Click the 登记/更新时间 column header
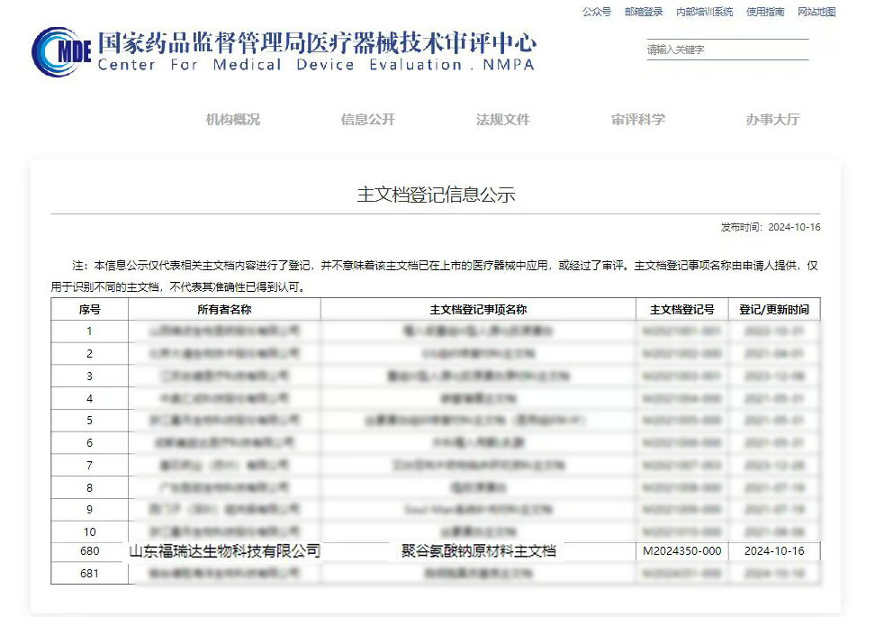Viewport: 875px width, 617px height. (x=773, y=309)
